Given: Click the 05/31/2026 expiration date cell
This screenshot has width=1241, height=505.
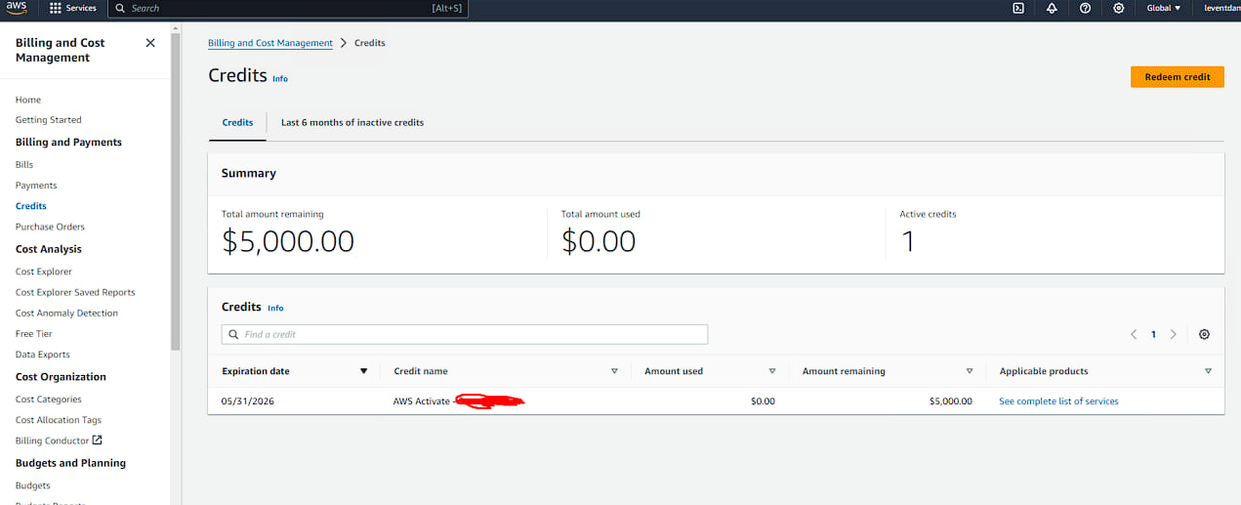Looking at the screenshot, I should (x=248, y=401).
